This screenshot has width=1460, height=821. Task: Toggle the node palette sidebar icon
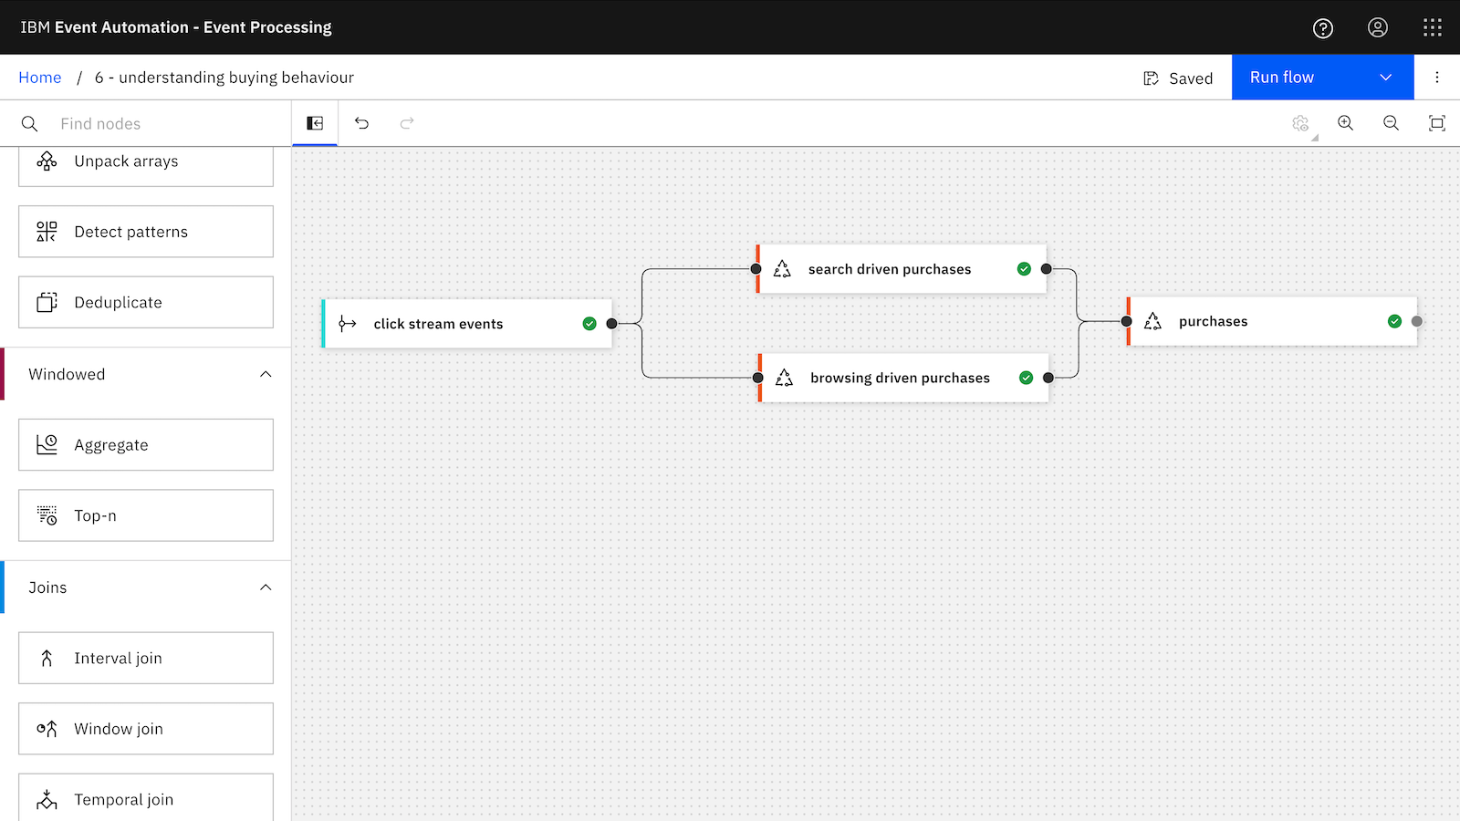point(315,123)
